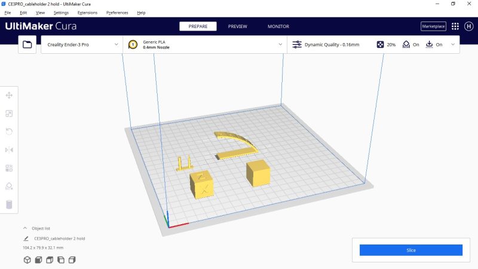Image resolution: width=478 pixels, height=269 pixels.
Task: Open the application switcher grid icon
Action: click(x=455, y=26)
